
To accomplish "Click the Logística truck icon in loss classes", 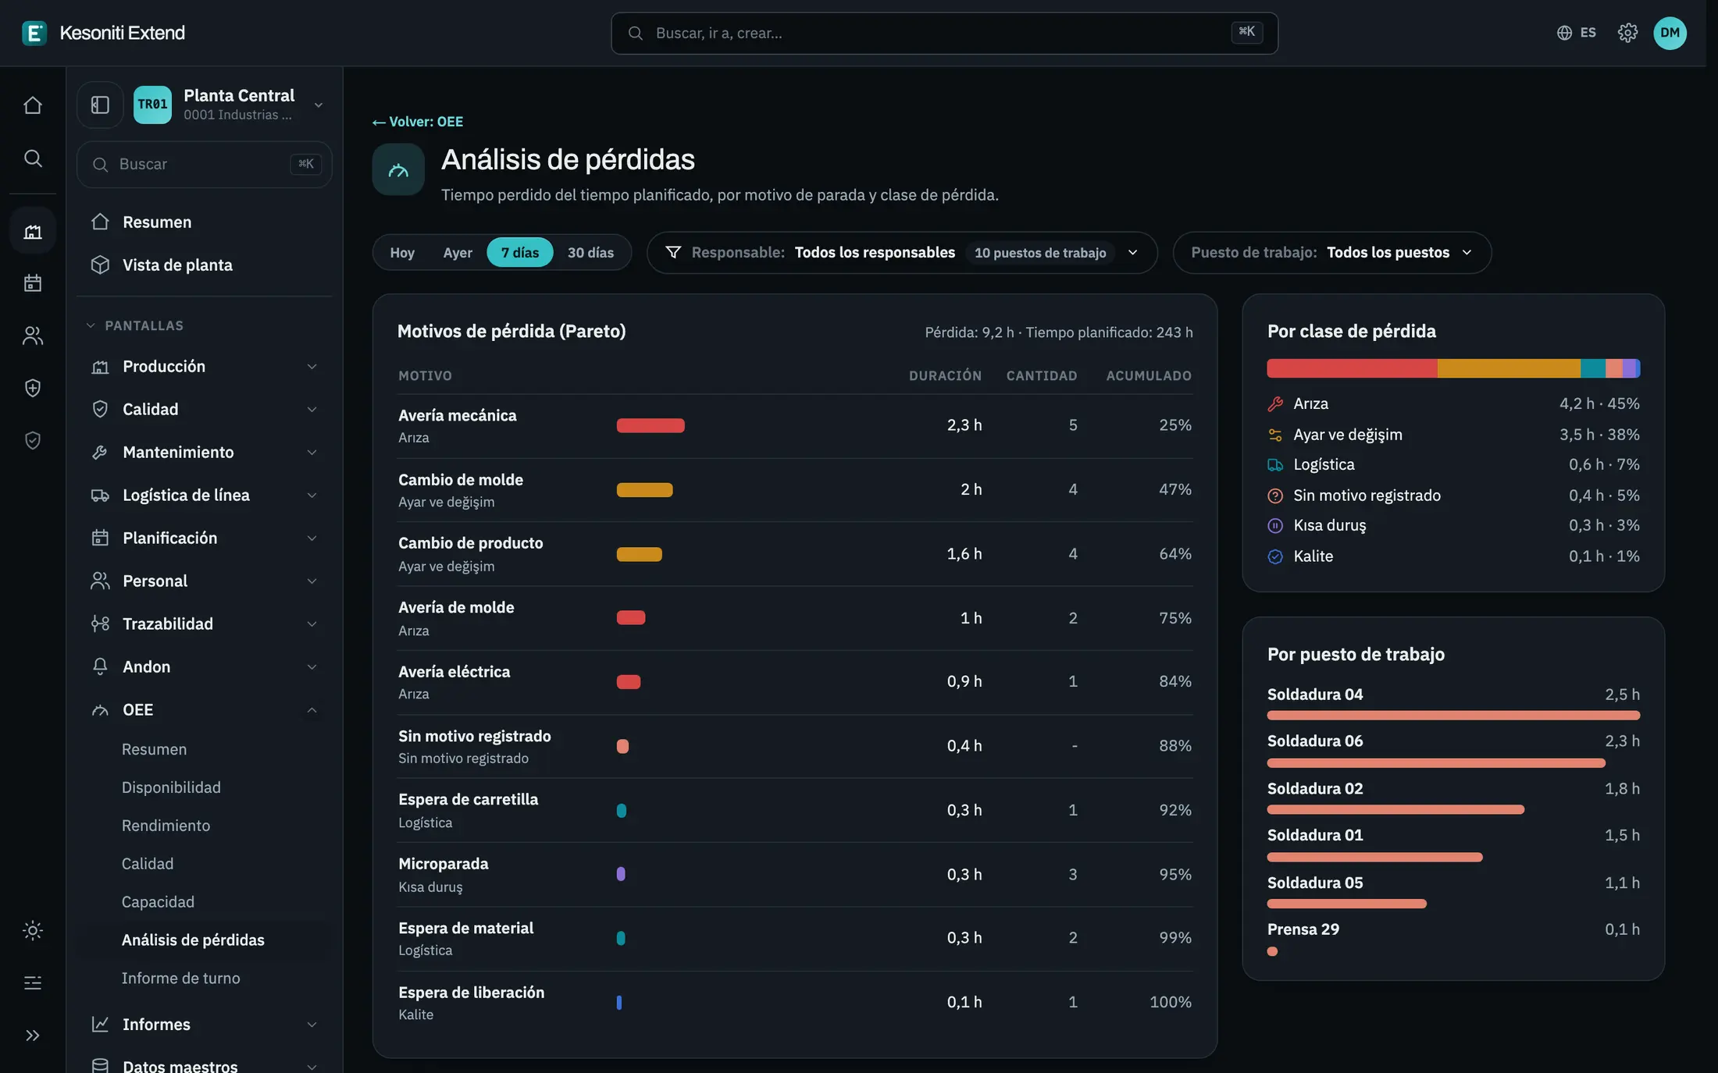I will pyautogui.click(x=1275, y=465).
